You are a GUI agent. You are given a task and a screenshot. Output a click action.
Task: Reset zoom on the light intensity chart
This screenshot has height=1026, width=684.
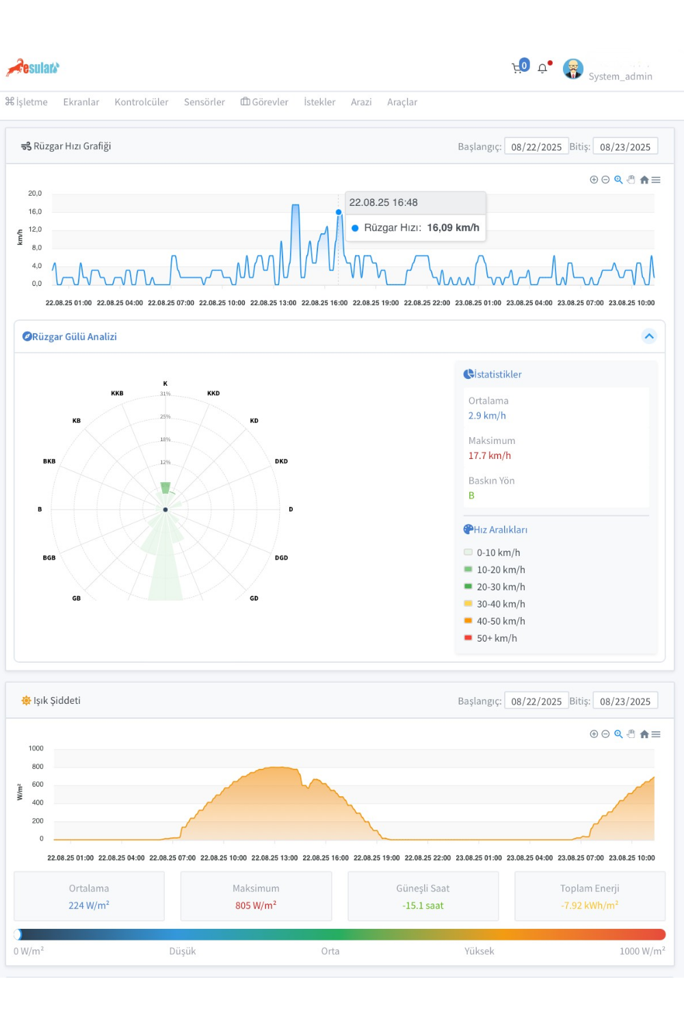[x=644, y=734]
